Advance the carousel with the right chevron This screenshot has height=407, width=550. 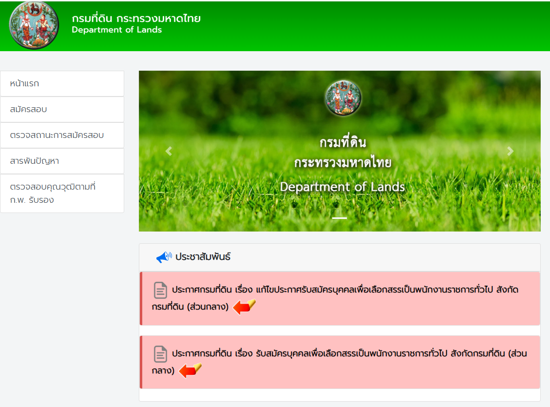click(x=511, y=151)
